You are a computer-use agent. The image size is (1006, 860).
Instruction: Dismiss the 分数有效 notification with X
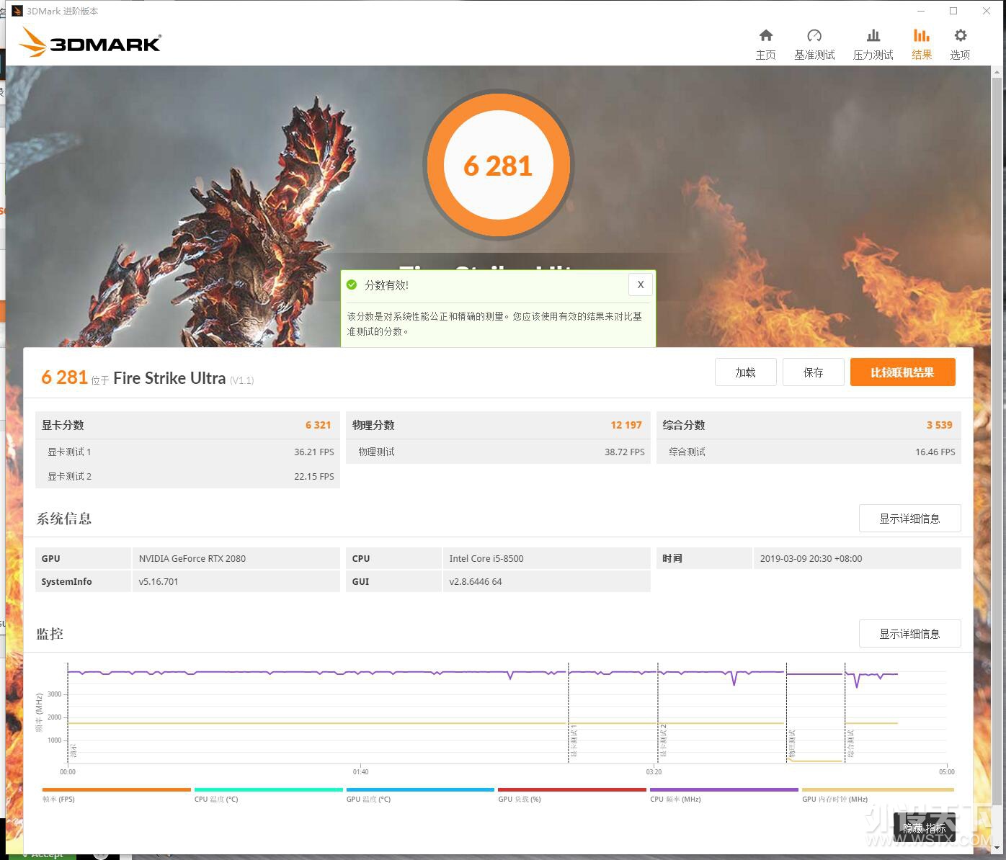[641, 285]
